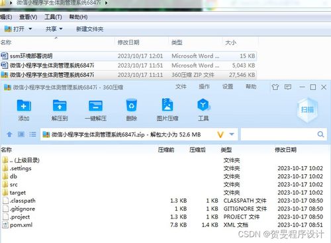331x243 pixels.
Task: Sort Explorer by 修改日期 column
Action: (128, 42)
